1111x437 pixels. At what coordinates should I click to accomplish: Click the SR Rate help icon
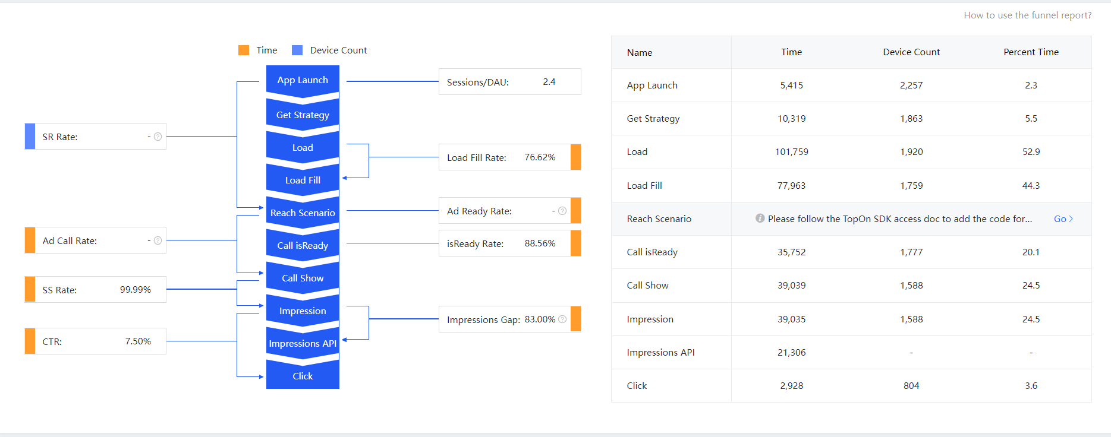(x=158, y=137)
